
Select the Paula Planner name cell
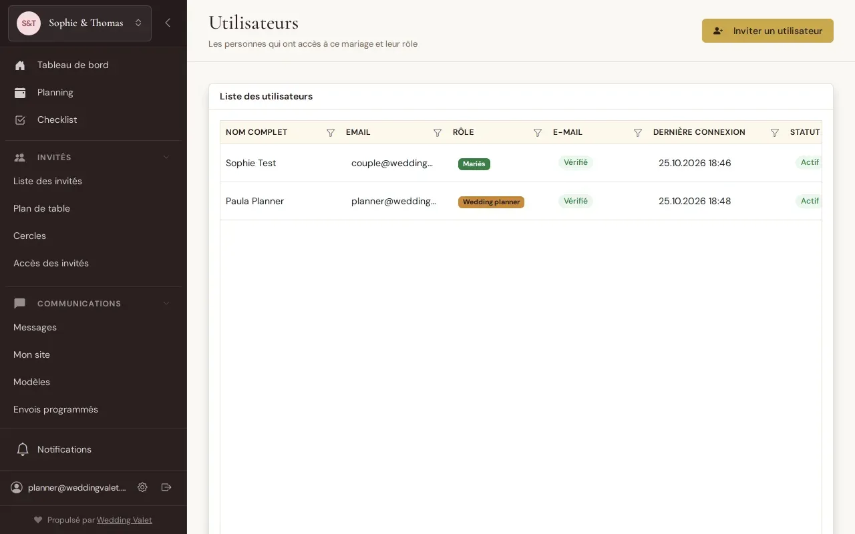(281, 201)
